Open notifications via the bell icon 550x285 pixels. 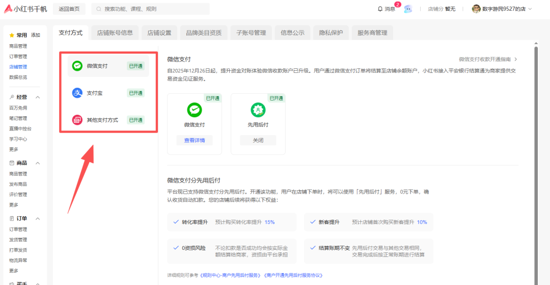pyautogui.click(x=380, y=9)
